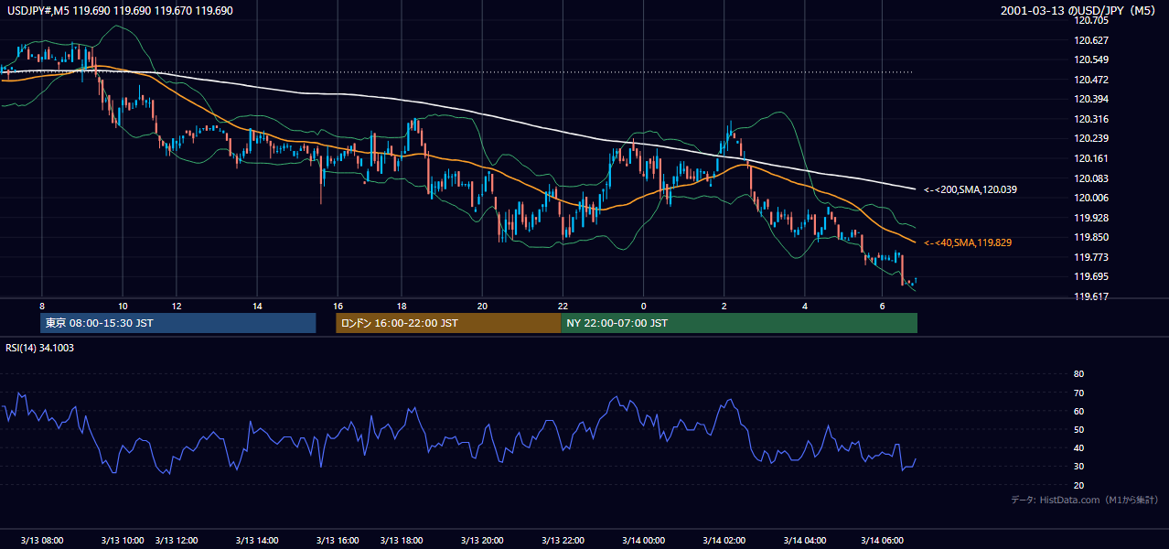The image size is (1169, 549).
Task: Click the RSI(14) 34.1003 label
Action: point(40,348)
